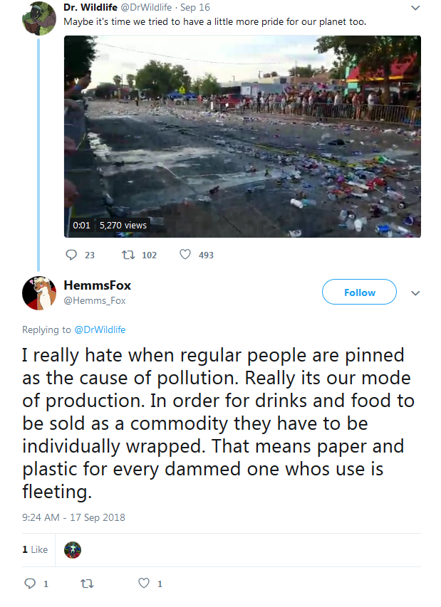
Task: Open HemmsFox profile avatar
Action: (39, 293)
